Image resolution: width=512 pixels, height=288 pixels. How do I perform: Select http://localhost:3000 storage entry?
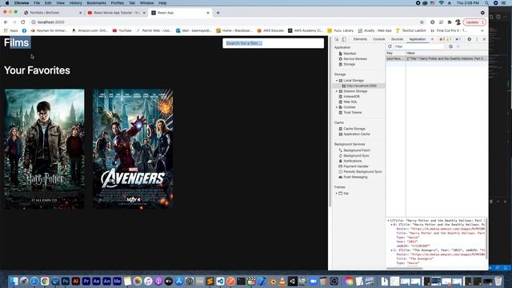(x=361, y=86)
